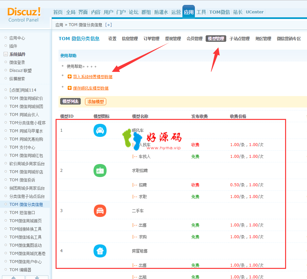Click the Discuz! Control Panel logo
The image size is (307, 279).
(x=24, y=15)
